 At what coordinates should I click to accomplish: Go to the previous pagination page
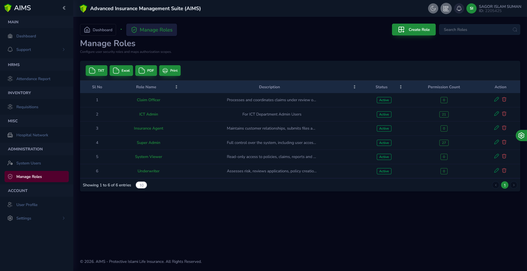coord(496,185)
